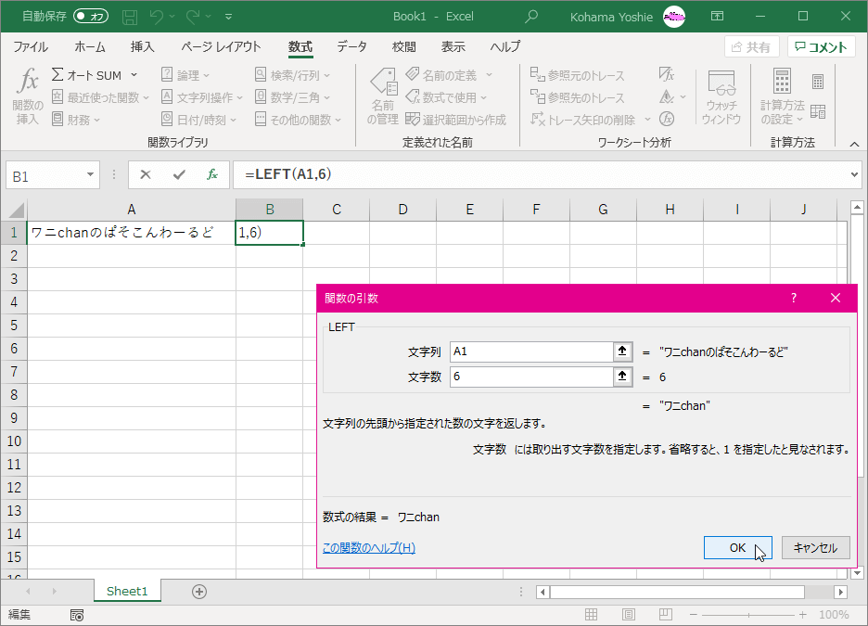This screenshot has width=868, height=626.
Task: Click the キャンセル button in the dialog
Action: (815, 548)
